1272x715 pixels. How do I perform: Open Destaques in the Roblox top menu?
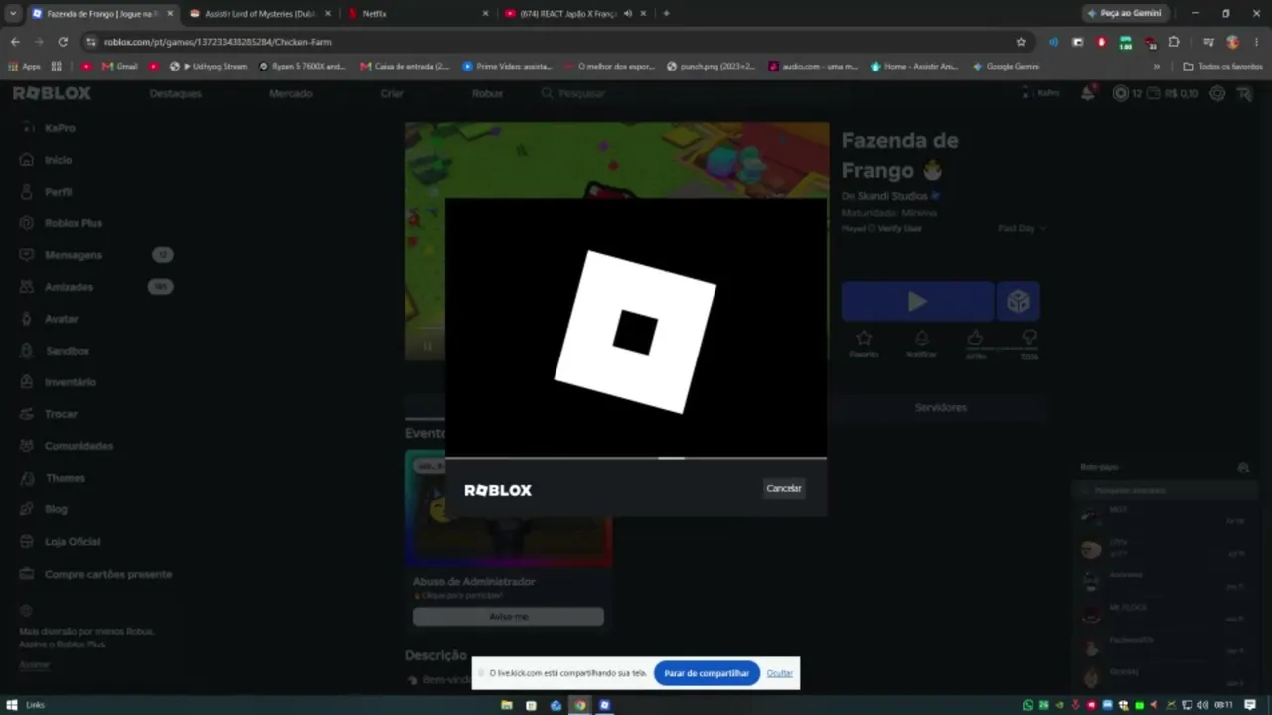(175, 93)
